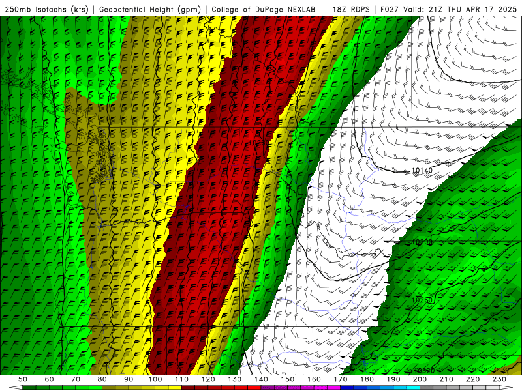Click the 10140 height contour label
Screen dimensions: 522x391
pyautogui.click(x=422, y=171)
